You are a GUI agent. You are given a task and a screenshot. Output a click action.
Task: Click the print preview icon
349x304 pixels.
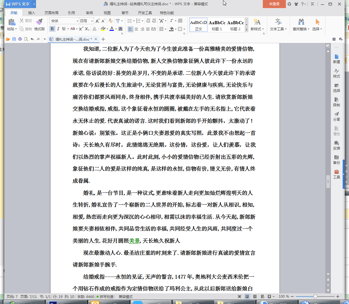point(26,39)
